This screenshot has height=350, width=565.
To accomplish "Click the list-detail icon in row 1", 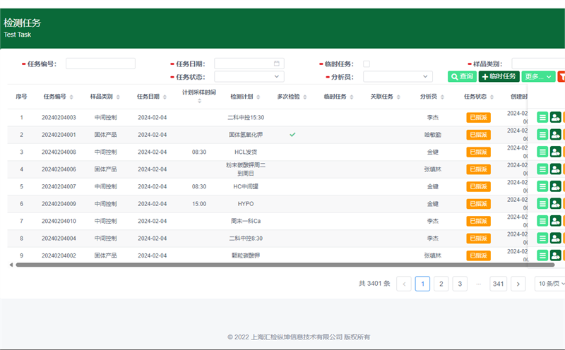I will [542, 118].
